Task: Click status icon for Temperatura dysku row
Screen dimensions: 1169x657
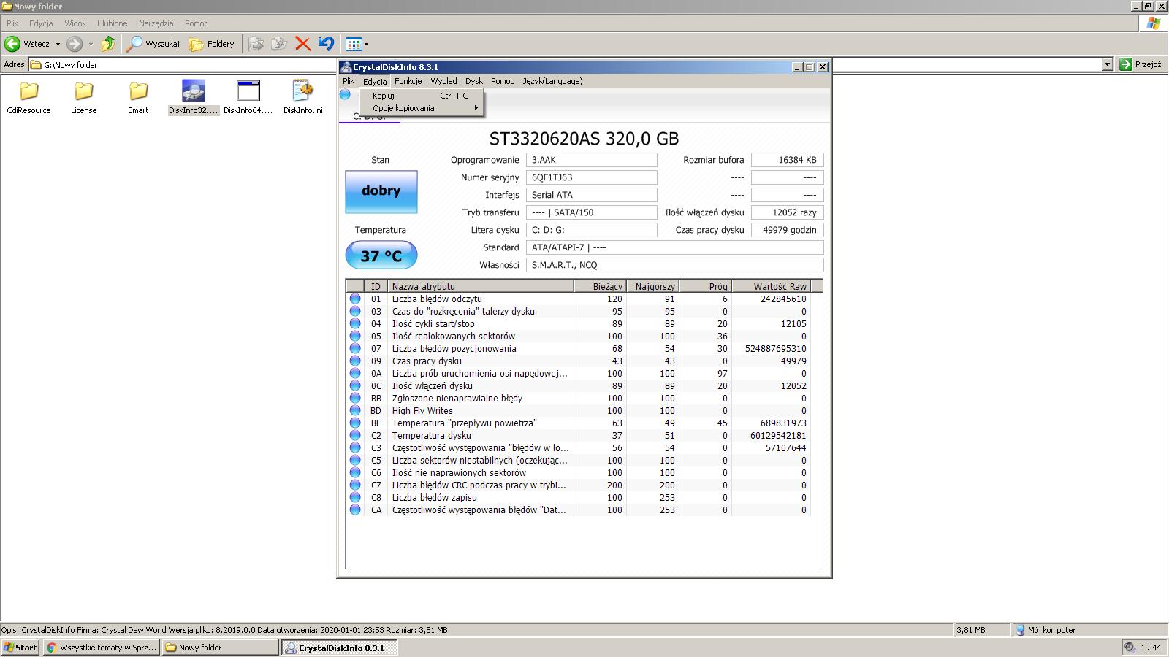Action: [355, 435]
